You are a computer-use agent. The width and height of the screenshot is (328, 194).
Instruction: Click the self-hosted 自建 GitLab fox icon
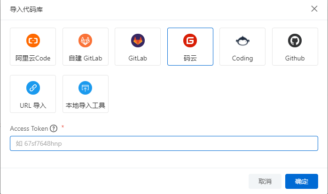pos(86,40)
